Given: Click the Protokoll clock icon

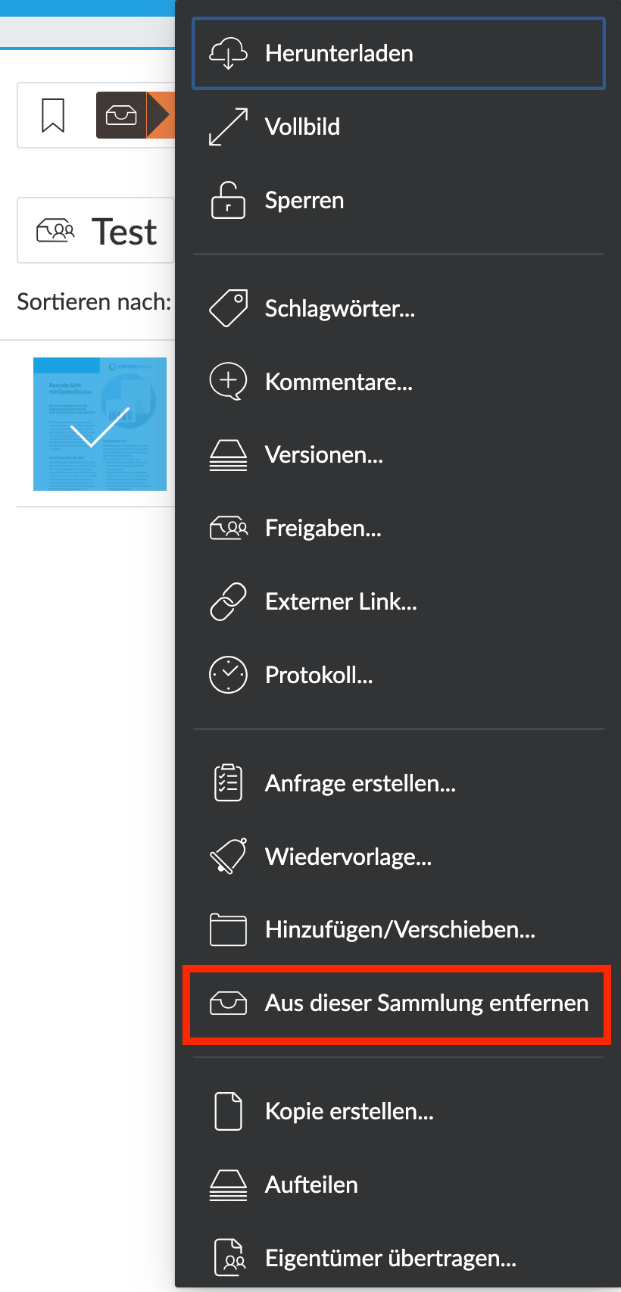Looking at the screenshot, I should 228,675.
